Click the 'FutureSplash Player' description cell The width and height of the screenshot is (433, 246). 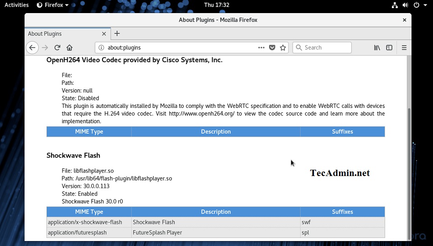216,232
